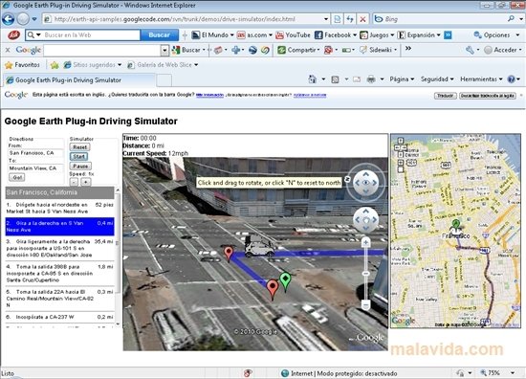The height and width of the screenshot is (379, 526).
Task: Click the Reset simulator button
Action: (x=79, y=147)
